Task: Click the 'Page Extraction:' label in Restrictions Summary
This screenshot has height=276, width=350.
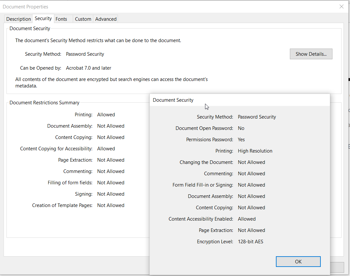Action: pyautogui.click(x=75, y=160)
